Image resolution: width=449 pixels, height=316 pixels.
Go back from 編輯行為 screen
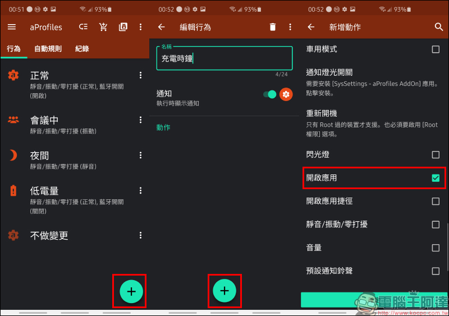[162, 27]
